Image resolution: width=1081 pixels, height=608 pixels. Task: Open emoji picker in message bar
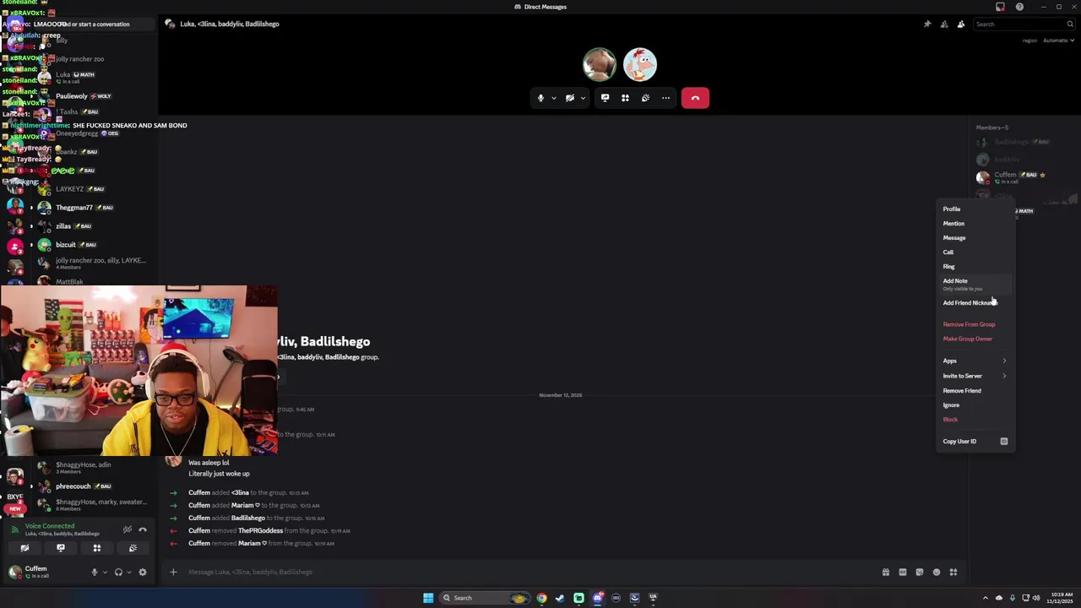[x=937, y=572]
